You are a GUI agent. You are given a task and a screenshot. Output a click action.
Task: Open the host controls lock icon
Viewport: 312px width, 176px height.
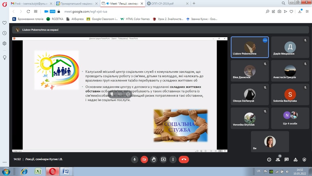point(304,159)
